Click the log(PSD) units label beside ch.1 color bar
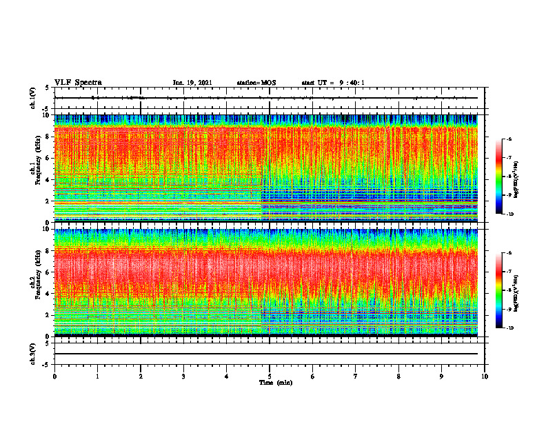This screenshot has height=422, width=546. tap(517, 180)
